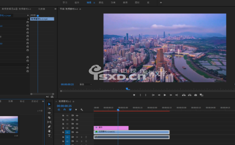Mute audio track A1
235x145 pixels.
coord(77,137)
